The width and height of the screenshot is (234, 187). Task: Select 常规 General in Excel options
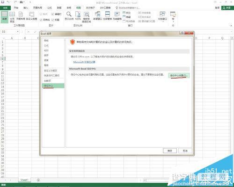53,41
